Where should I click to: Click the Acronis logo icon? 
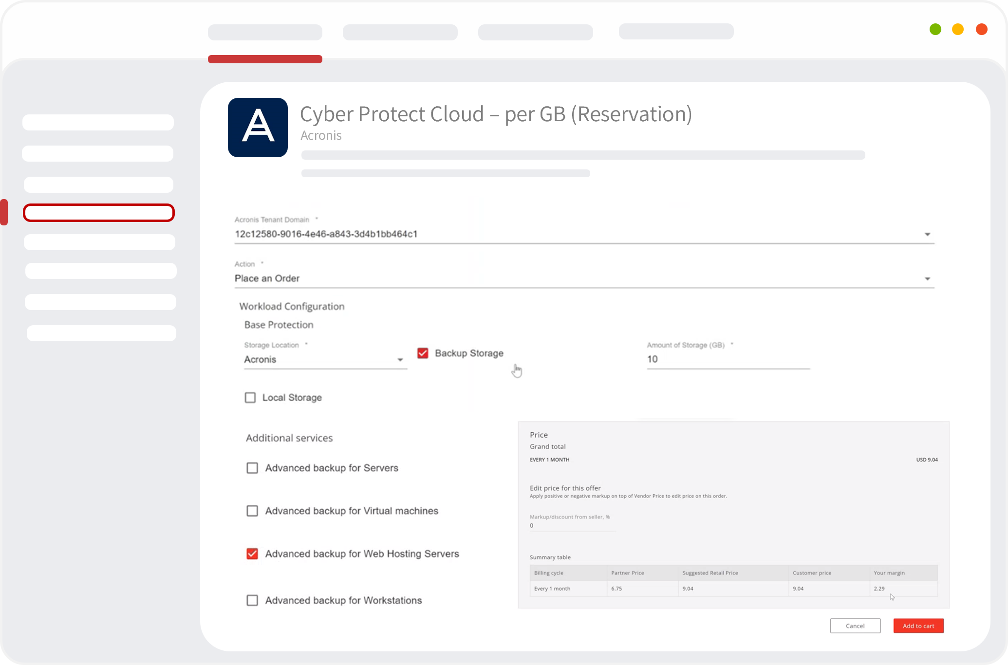(258, 128)
